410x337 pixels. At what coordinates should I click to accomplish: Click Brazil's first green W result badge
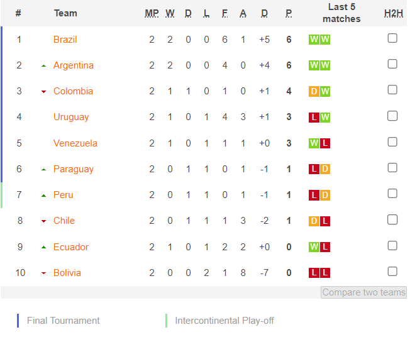click(x=314, y=40)
